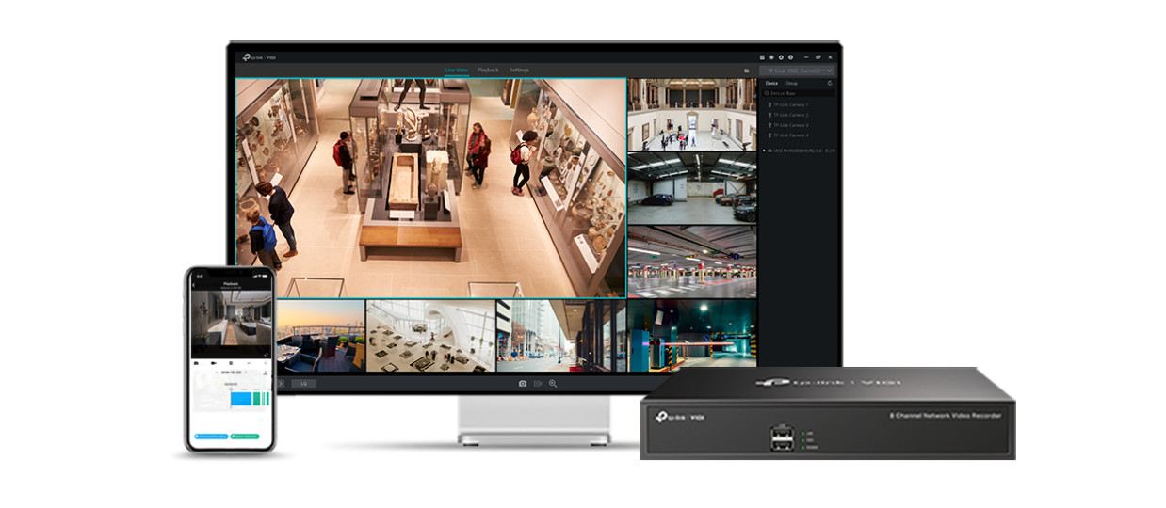
Task: Tap the fullscreen expand icon on phone video
Action: pyautogui.click(x=267, y=355)
